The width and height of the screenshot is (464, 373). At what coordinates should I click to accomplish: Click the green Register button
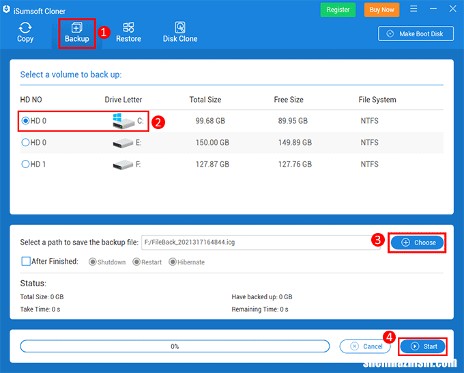coord(338,10)
